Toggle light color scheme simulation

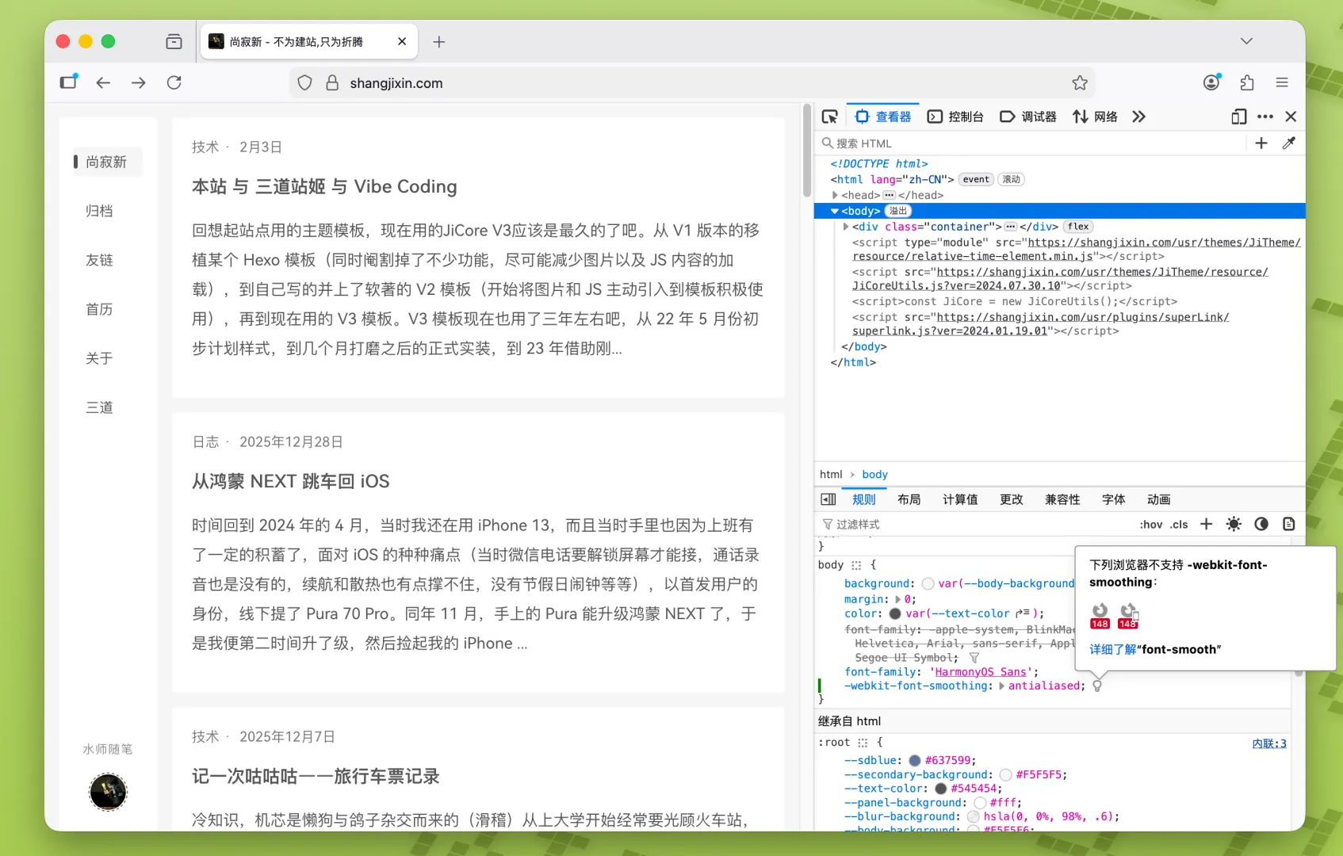pos(1234,524)
